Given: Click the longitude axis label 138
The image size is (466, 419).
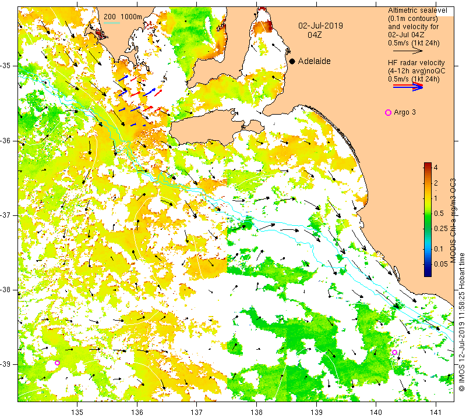Looking at the screenshot, I should click(x=256, y=413).
